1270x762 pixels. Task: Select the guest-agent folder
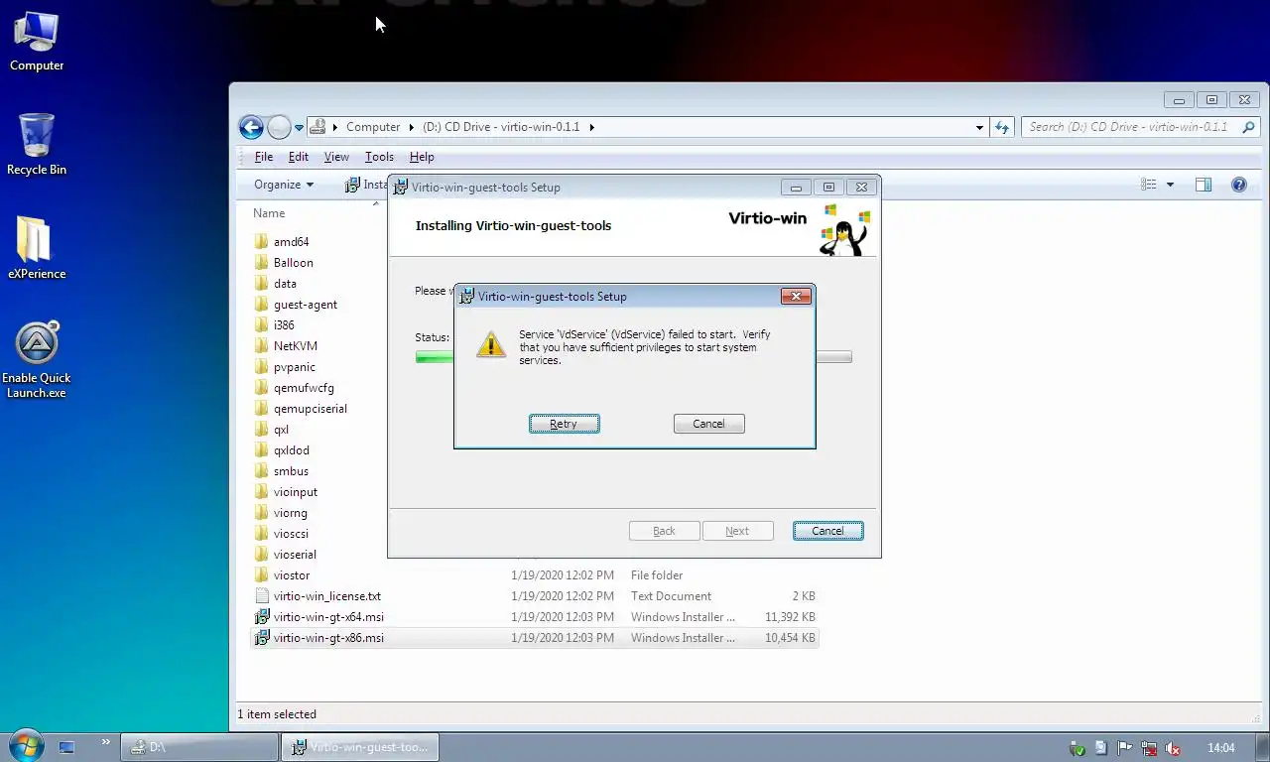pos(306,305)
